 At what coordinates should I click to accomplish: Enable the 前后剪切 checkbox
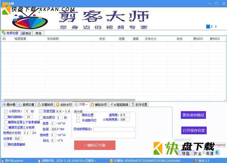coord(41,118)
